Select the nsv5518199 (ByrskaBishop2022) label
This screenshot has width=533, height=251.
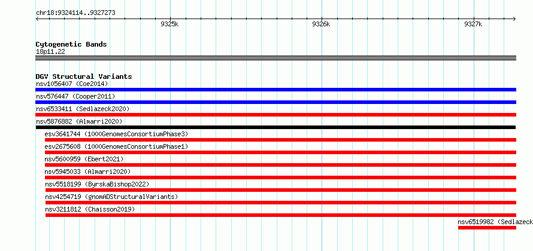point(97,184)
